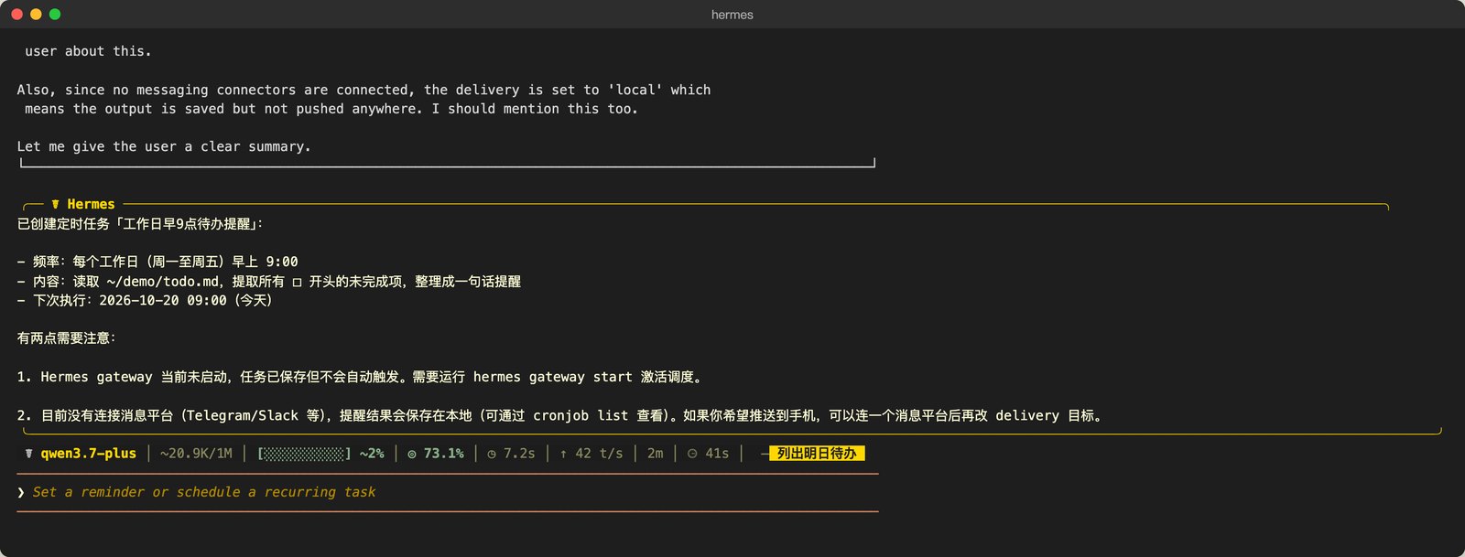Click the '42 t/s' token speed value

click(599, 454)
